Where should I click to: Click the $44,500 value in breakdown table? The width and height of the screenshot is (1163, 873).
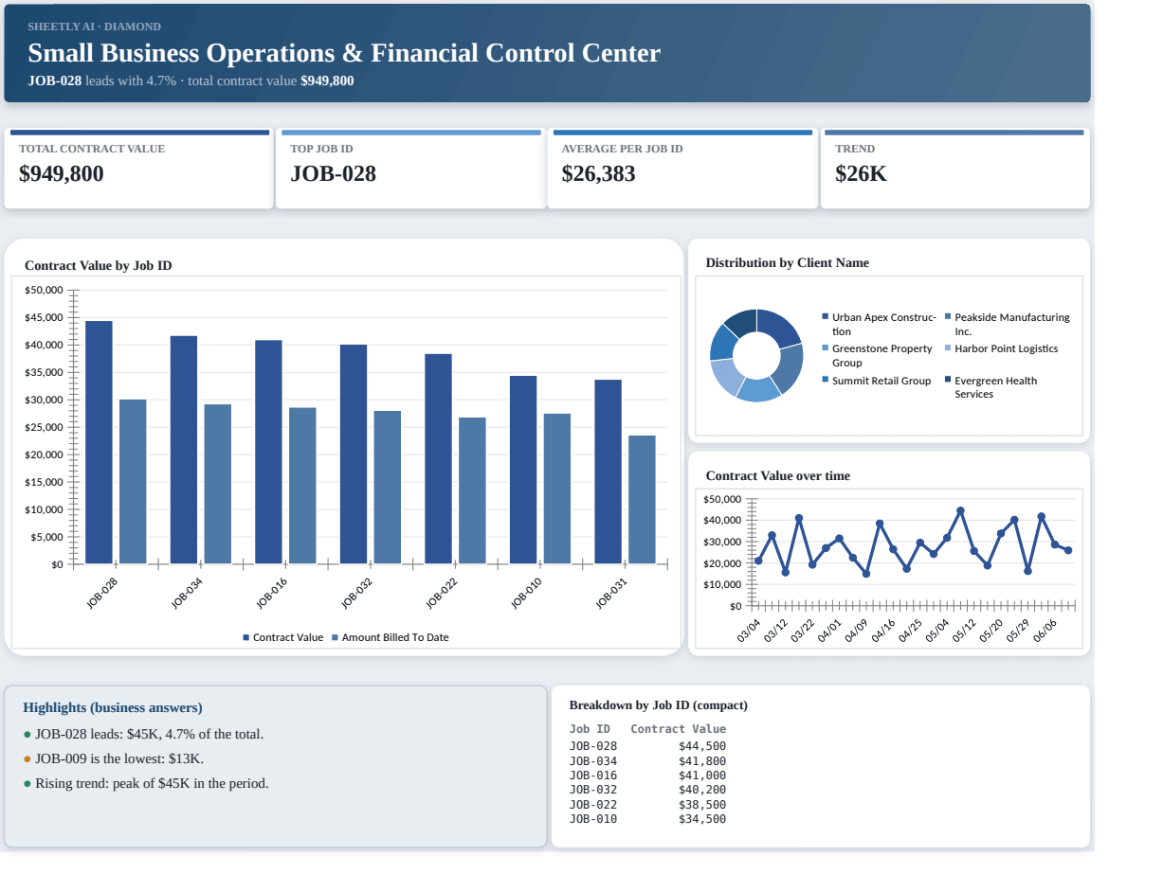click(702, 746)
